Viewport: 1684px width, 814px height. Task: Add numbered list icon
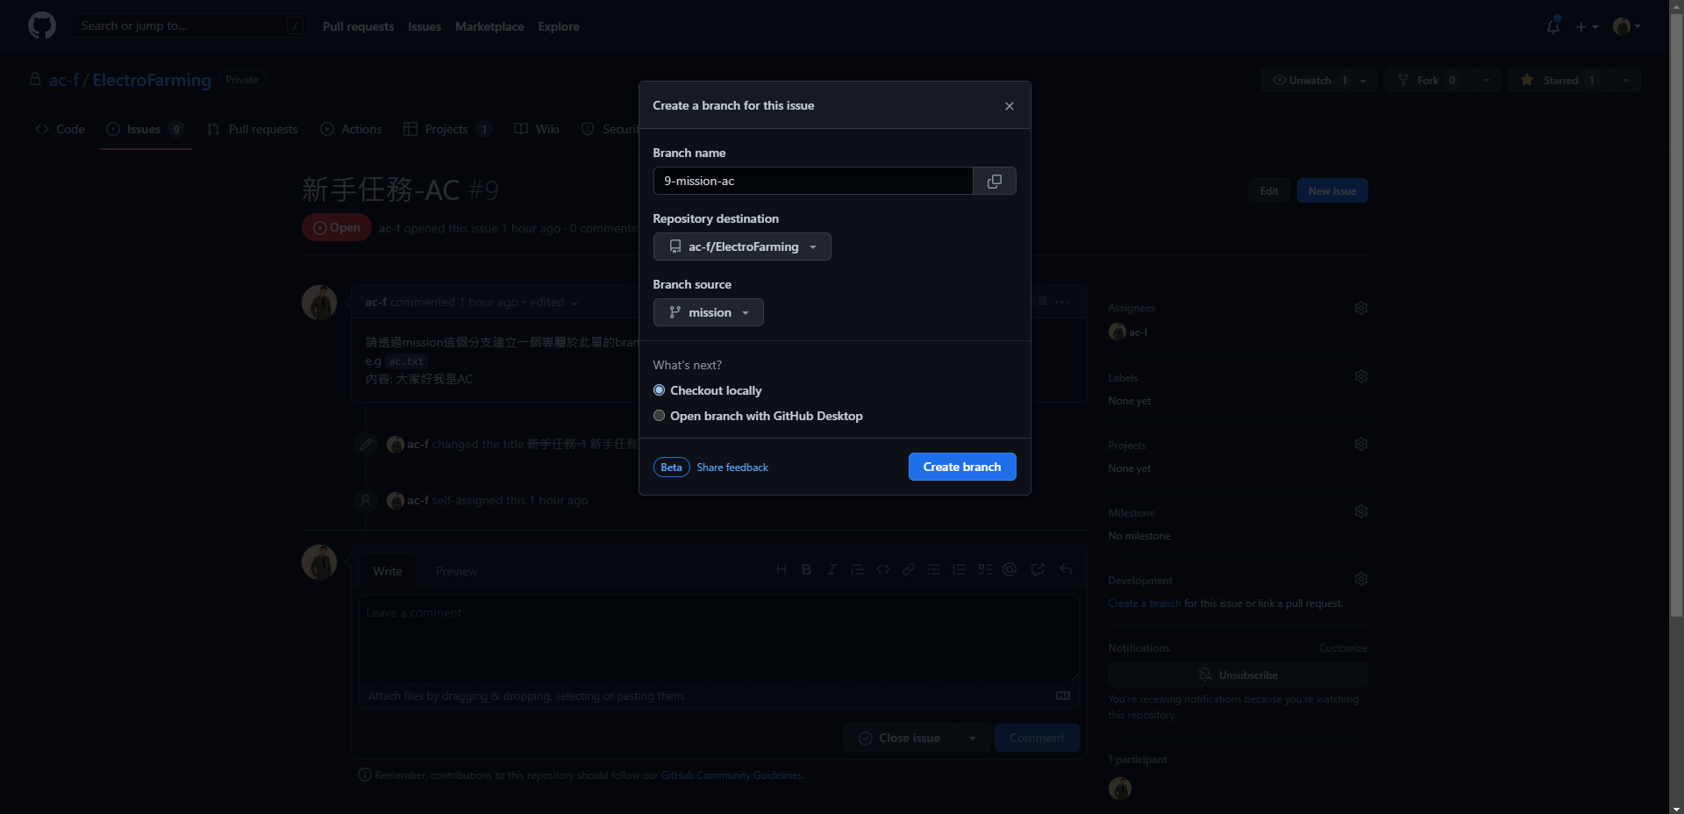click(x=960, y=569)
